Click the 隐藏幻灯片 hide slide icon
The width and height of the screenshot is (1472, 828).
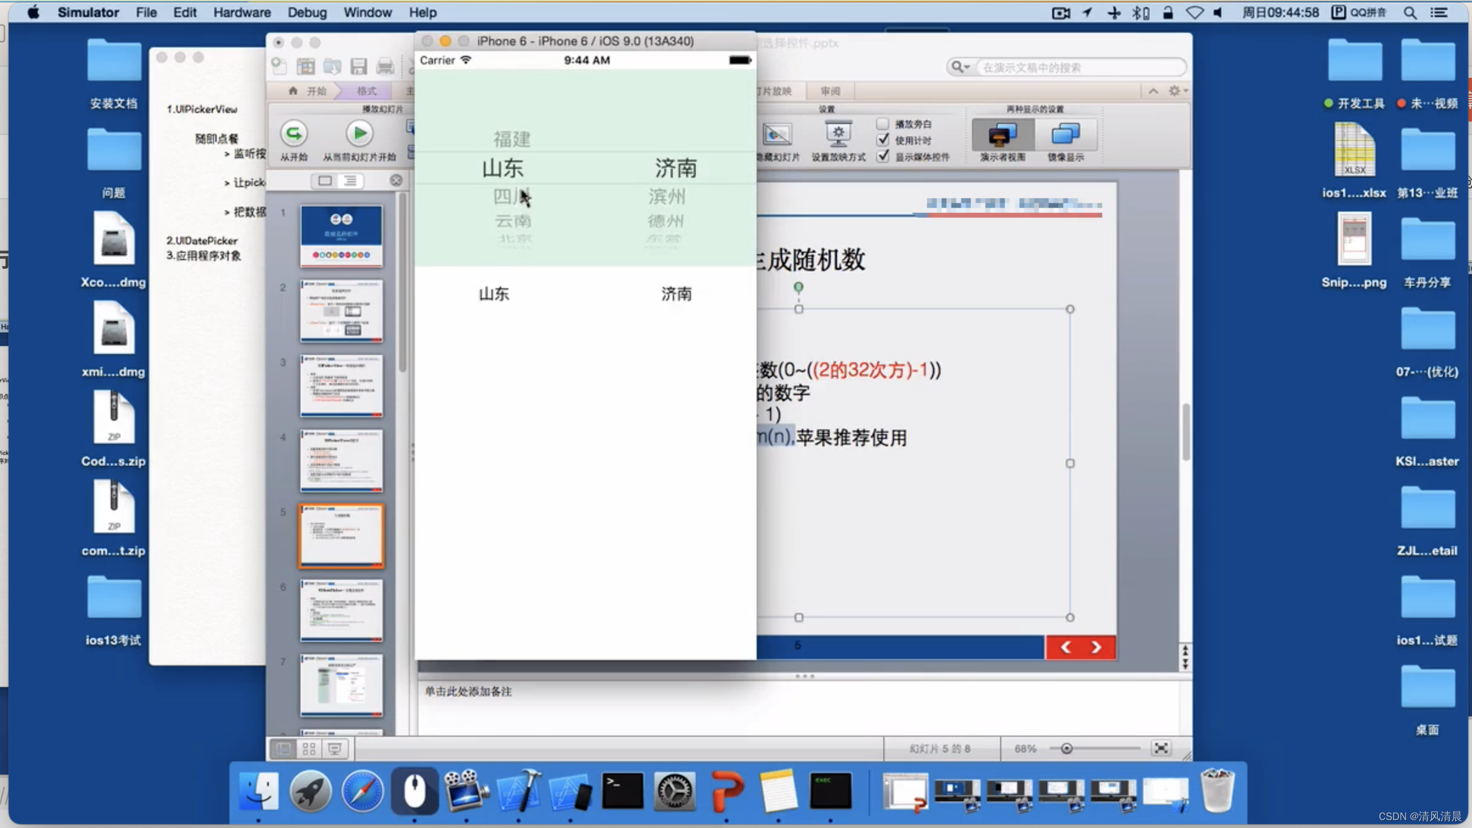tap(777, 134)
